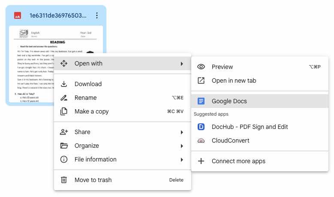Select Preview in the Open with submenu

click(260, 67)
